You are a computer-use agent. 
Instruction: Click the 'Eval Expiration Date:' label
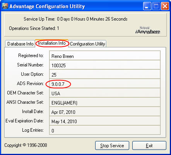pos(24,121)
